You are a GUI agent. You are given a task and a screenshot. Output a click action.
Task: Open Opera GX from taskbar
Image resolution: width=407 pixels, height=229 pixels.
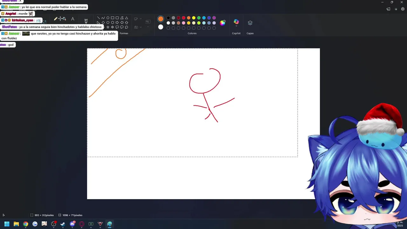pyautogui.click(x=82, y=224)
